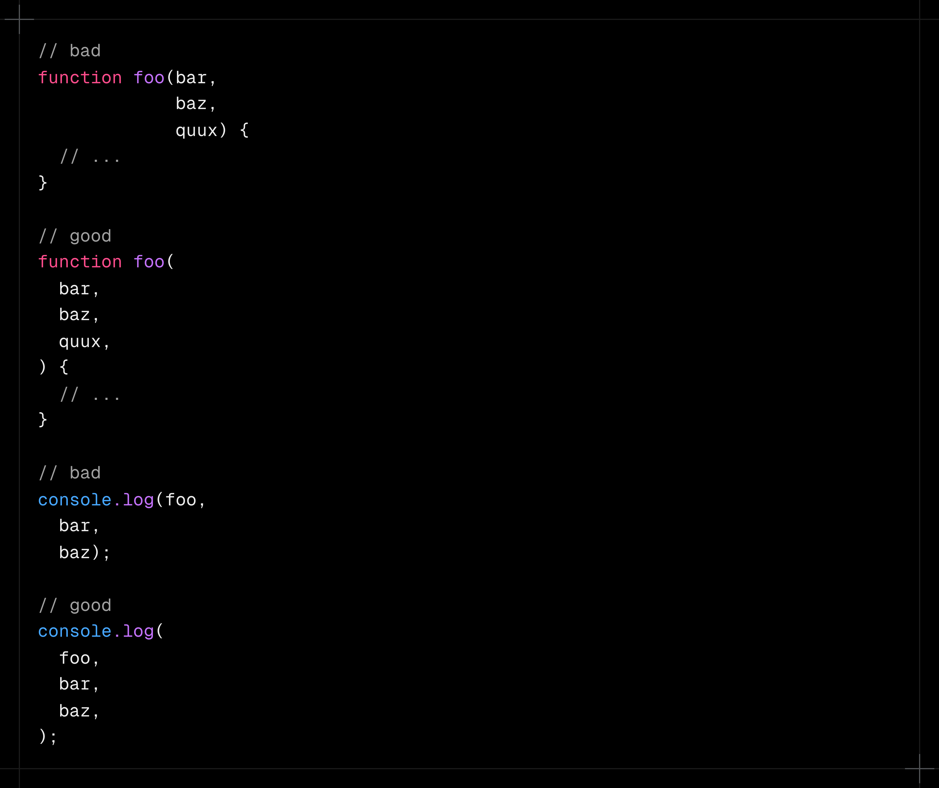Click the function keyword before "foo(bar,"
Image resolution: width=939 pixels, height=788 pixels.
coord(80,78)
